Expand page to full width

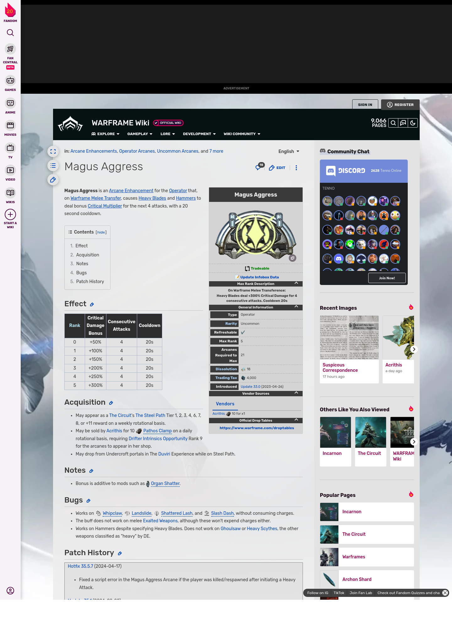point(53,151)
